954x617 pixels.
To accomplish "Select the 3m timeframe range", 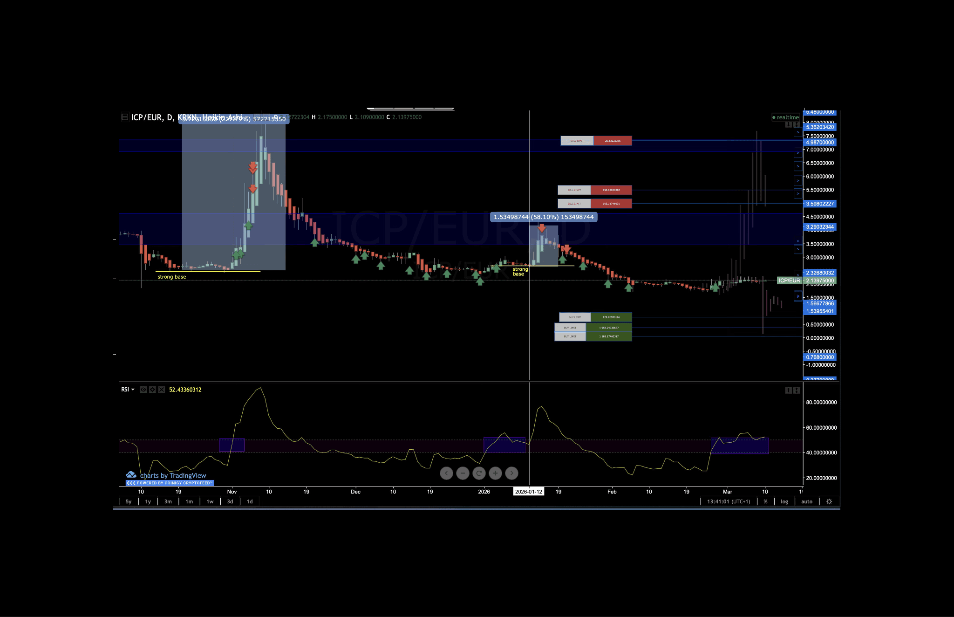I will [x=168, y=501].
